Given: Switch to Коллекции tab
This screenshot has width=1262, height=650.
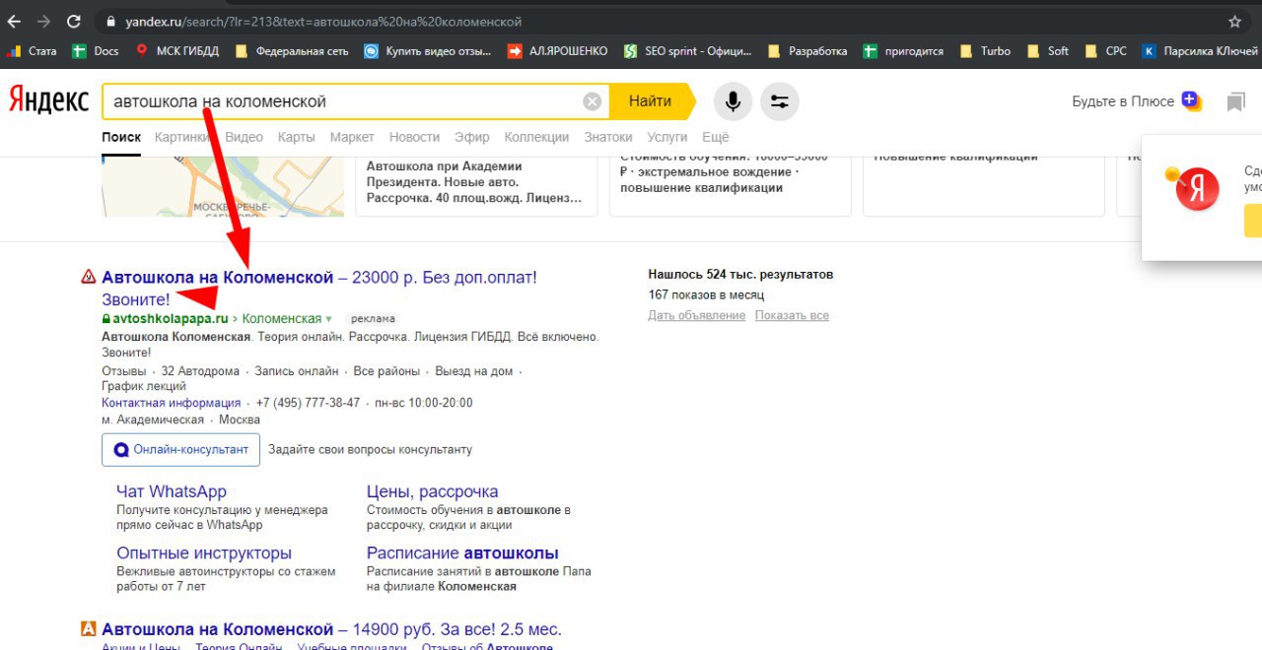Looking at the screenshot, I should (x=536, y=137).
